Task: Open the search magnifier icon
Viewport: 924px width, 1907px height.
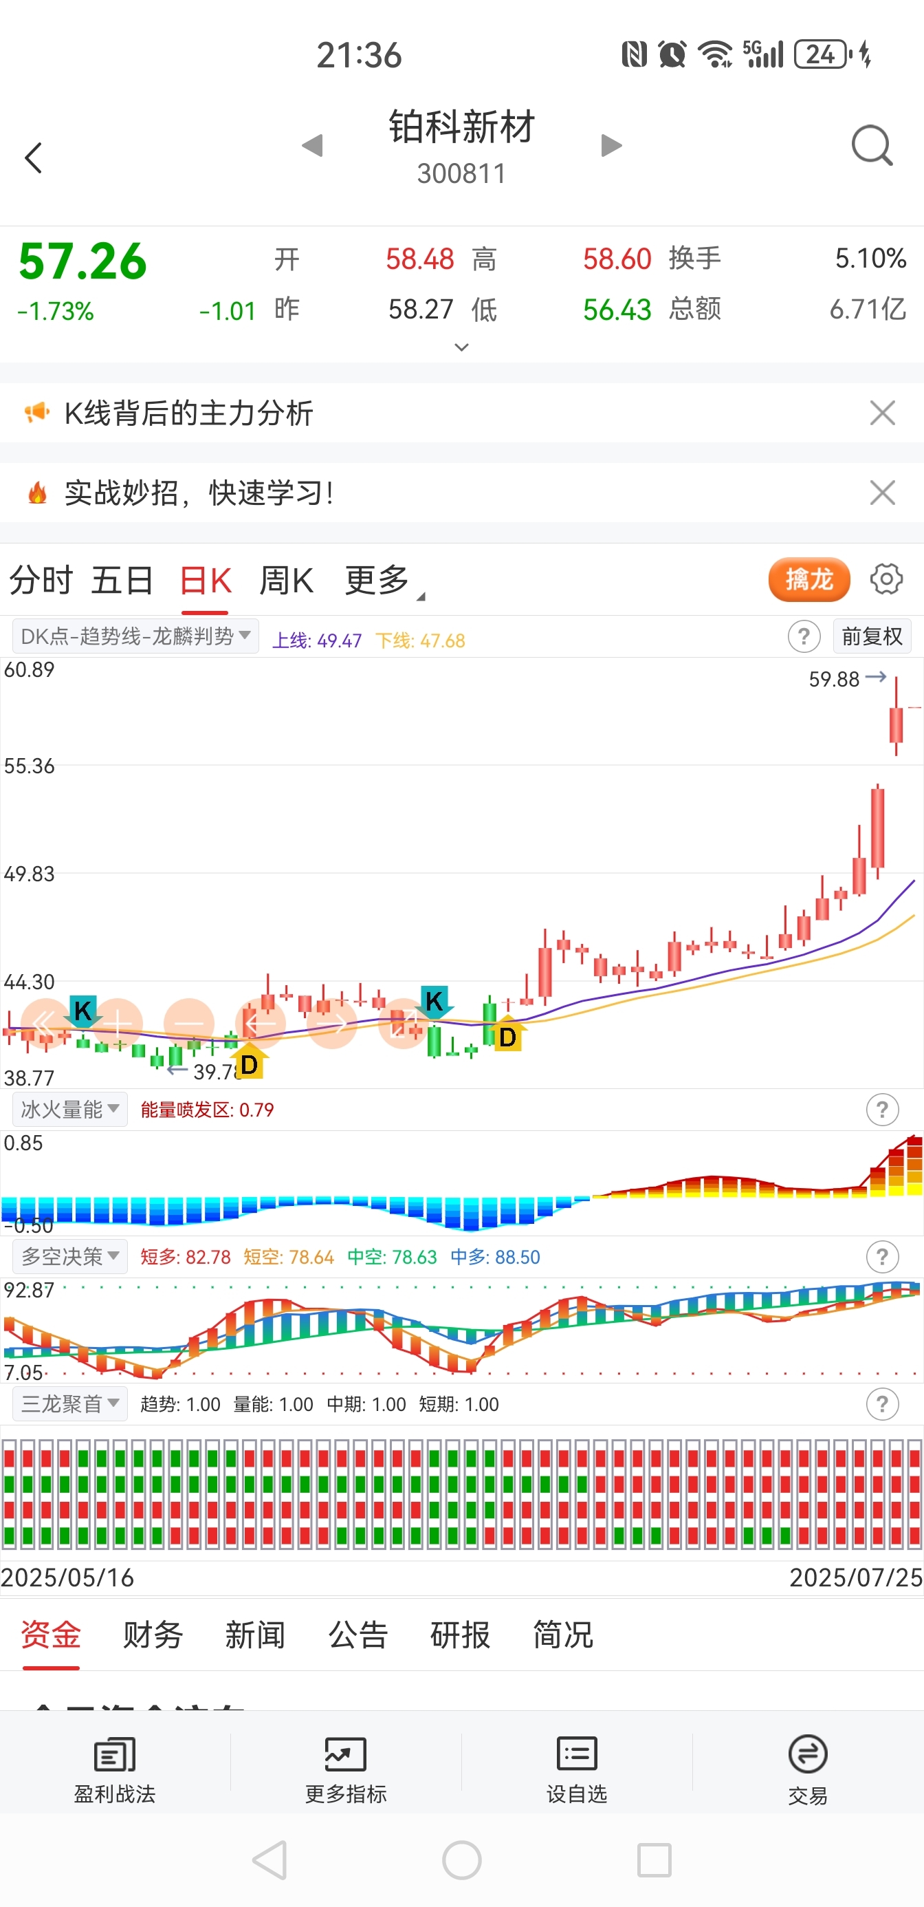Action: 872,146
